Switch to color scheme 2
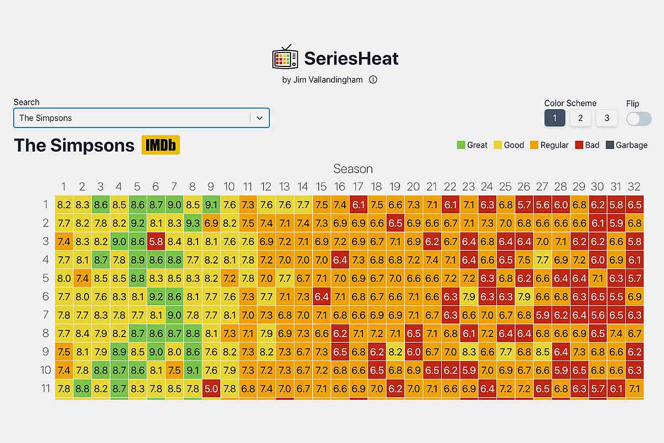Viewport: 664px width, 443px height. point(580,118)
